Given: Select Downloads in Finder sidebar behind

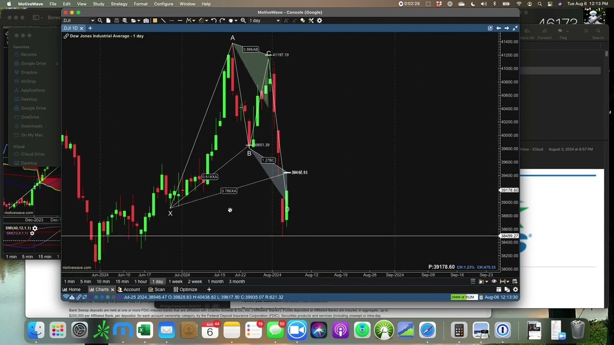Looking at the screenshot, I should pos(32,126).
